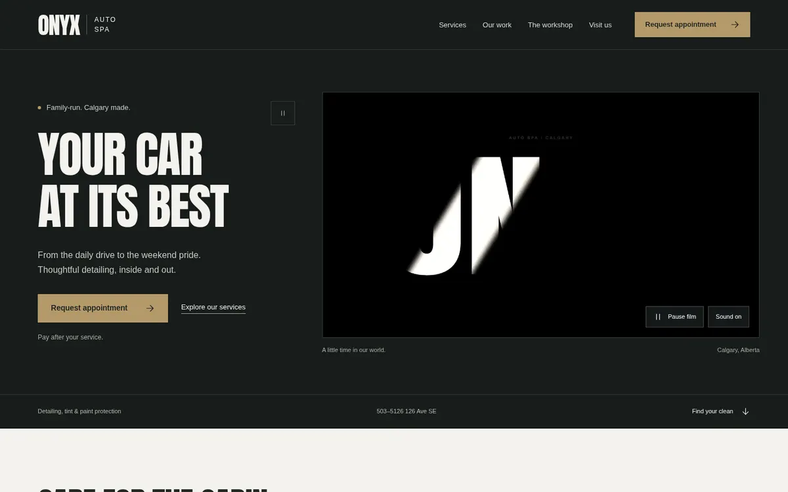Click the text Detailing, tint & paint protection
Image resolution: width=788 pixels, height=492 pixels.
(79, 411)
